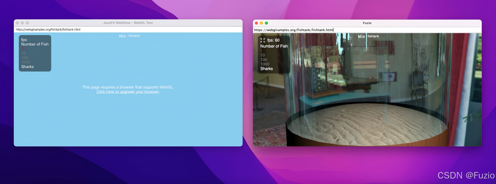This screenshot has height=184, width=496.
Task: Click the fullscreen icon in Fuzio window
Action: tap(263, 40)
